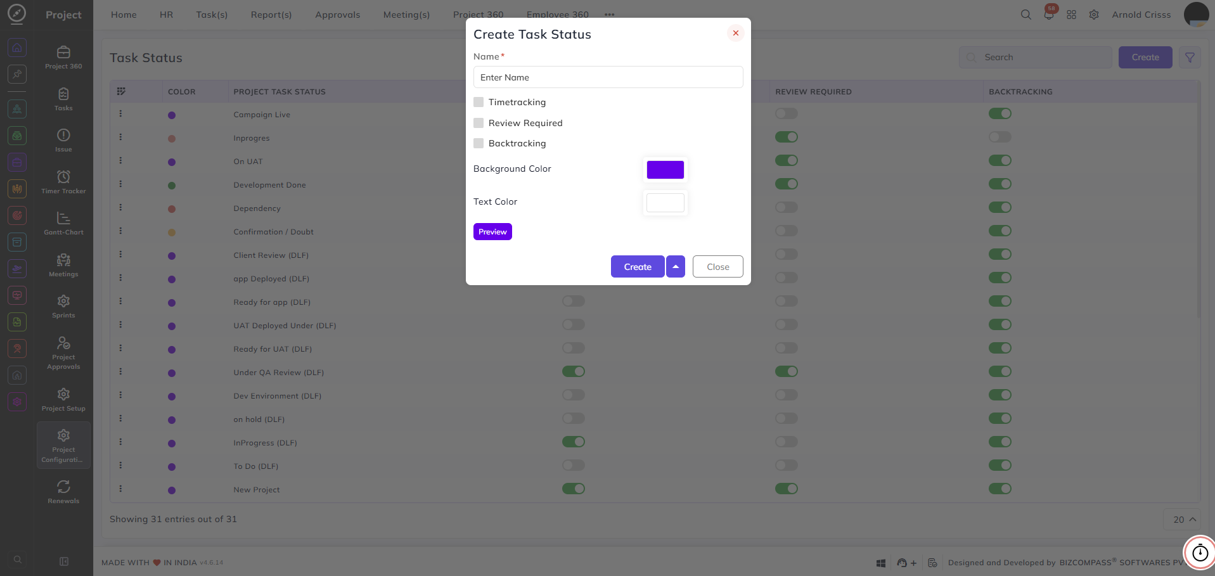
Task: Click the Search field on page
Action: click(1036, 57)
